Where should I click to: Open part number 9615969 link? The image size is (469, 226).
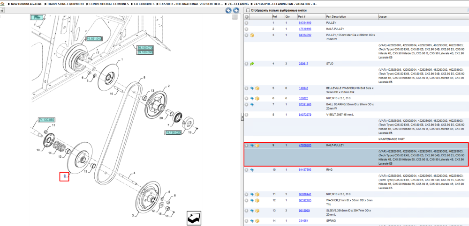(x=304, y=211)
